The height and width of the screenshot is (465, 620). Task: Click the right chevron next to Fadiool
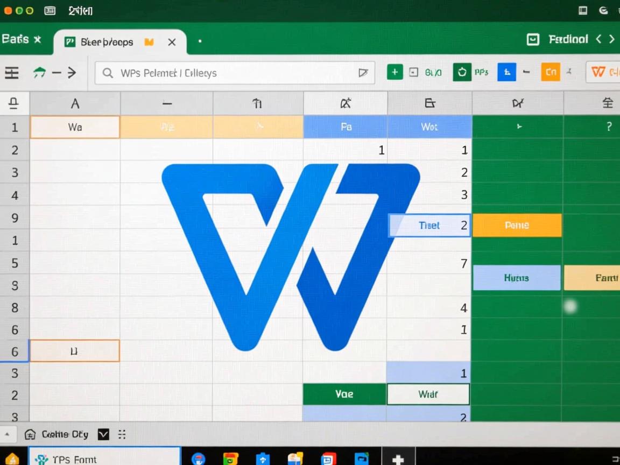pos(612,39)
